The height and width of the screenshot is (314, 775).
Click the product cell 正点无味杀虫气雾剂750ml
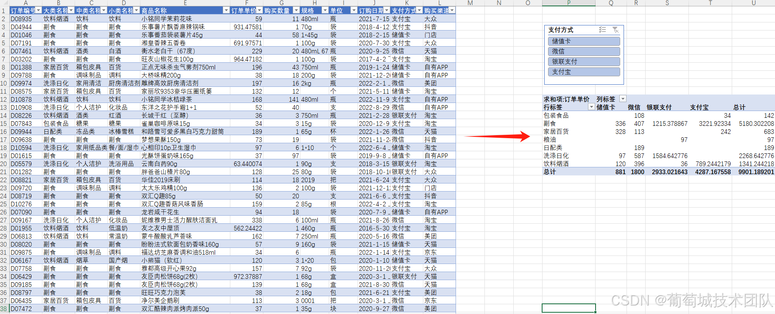click(185, 67)
